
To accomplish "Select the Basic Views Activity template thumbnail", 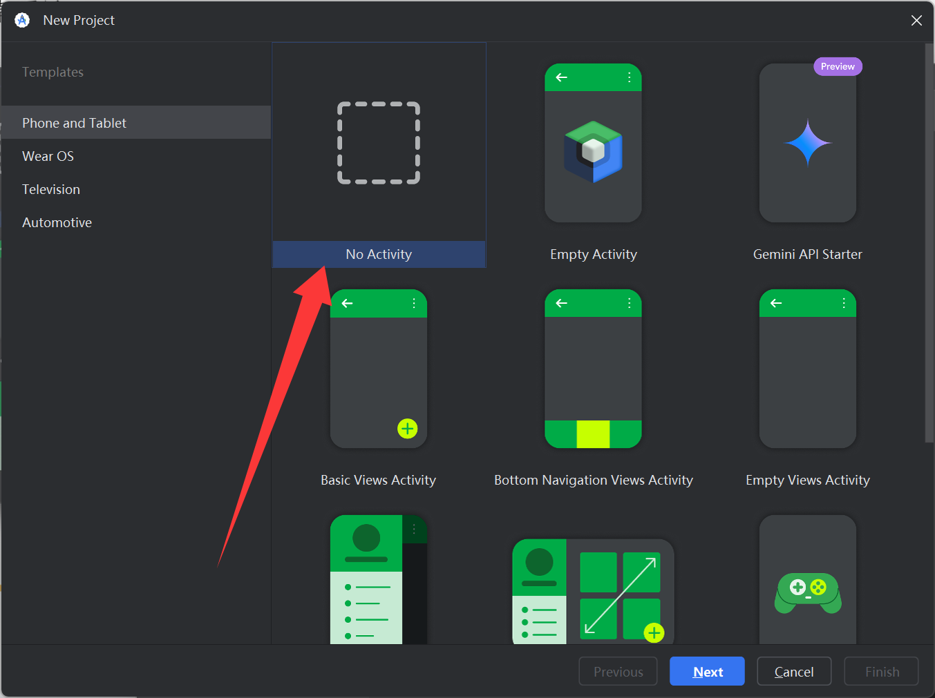I will click(379, 369).
